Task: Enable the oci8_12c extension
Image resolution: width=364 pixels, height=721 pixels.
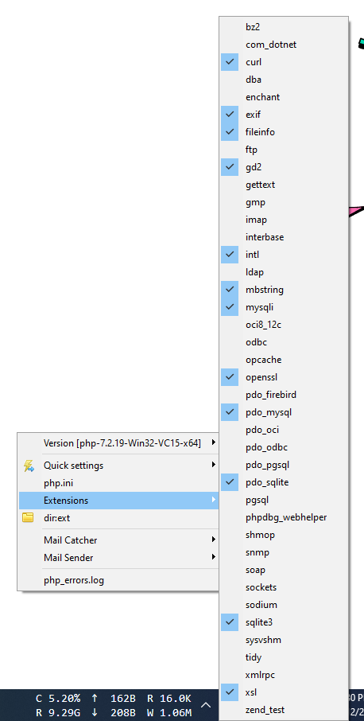Action: (x=284, y=325)
